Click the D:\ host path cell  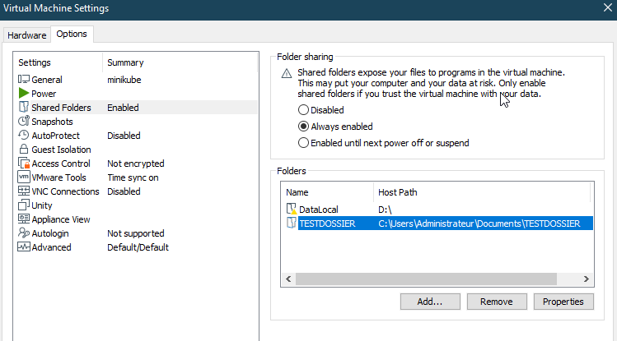pyautogui.click(x=385, y=210)
